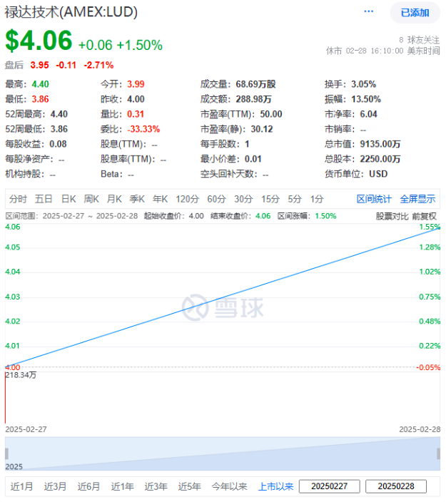This screenshot has width=446, height=502.
Task: Grab the left range slider handle
Action: pos(6,454)
